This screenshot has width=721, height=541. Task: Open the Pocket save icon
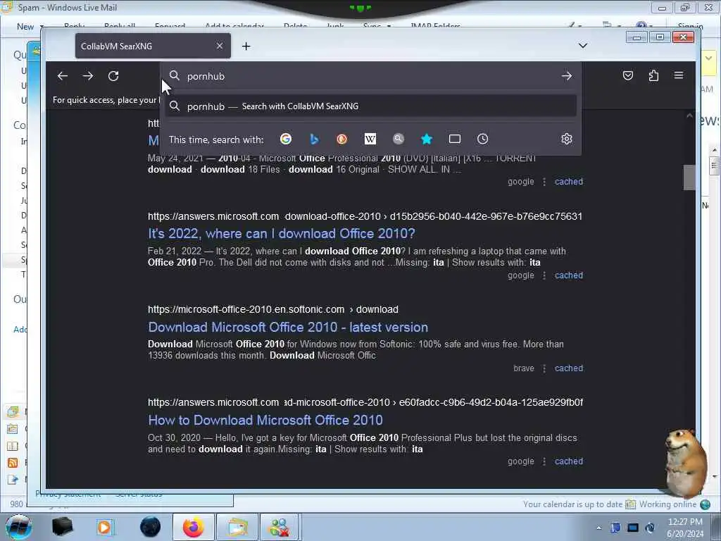[627, 75]
